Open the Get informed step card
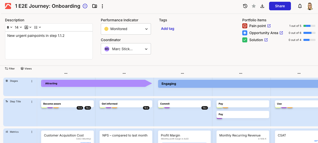 point(126,104)
